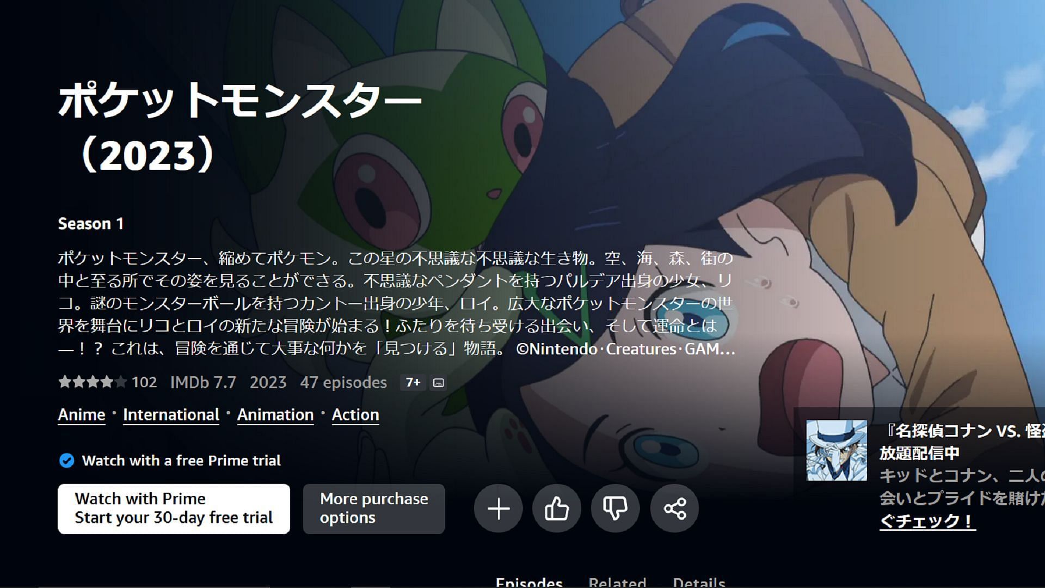Open the Detective Conan promo thumbnail
1045x588 pixels.
click(837, 450)
